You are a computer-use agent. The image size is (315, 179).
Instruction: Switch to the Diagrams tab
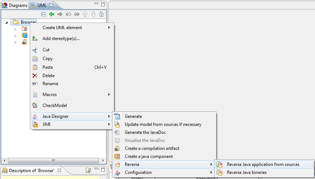pyautogui.click(x=15, y=5)
